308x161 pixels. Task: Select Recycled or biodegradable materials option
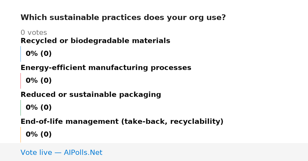95,41
